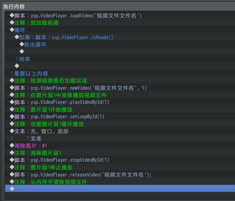
Task: Click the 结束 end-of-conditional line
Action: coord(120,59)
